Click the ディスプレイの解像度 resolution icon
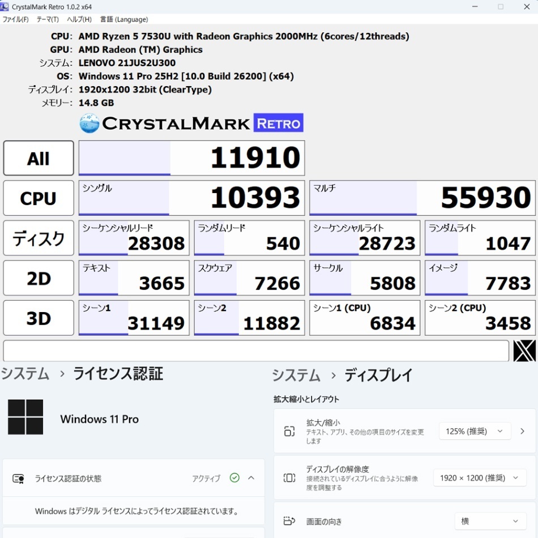Screen dimensions: 538x538 coord(289,477)
